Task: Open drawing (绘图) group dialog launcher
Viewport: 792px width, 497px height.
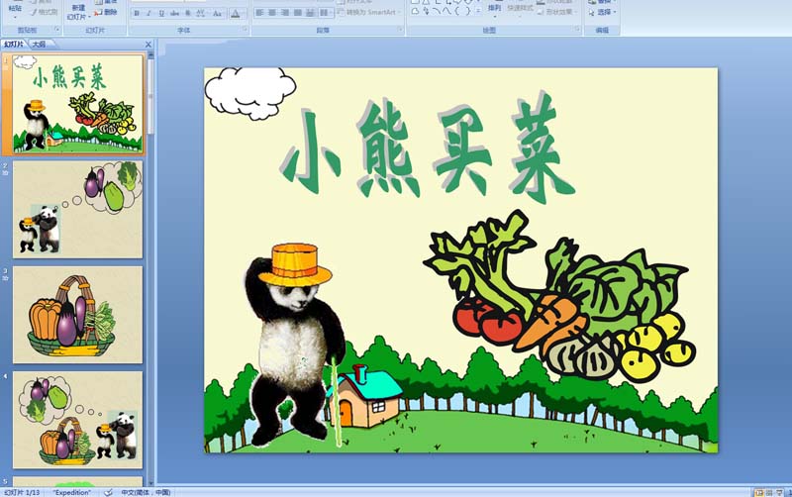Action: point(577,30)
